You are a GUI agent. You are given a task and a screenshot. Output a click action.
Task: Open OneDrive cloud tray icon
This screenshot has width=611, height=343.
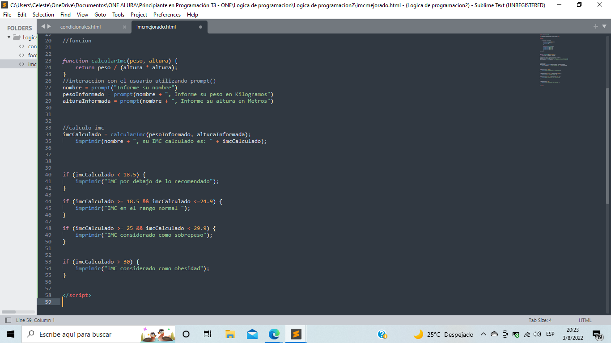(x=494, y=334)
